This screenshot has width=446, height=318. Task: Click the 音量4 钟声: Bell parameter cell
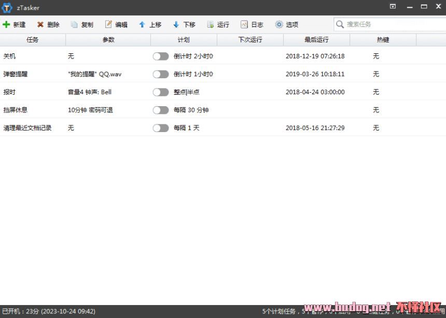pyautogui.click(x=90, y=92)
